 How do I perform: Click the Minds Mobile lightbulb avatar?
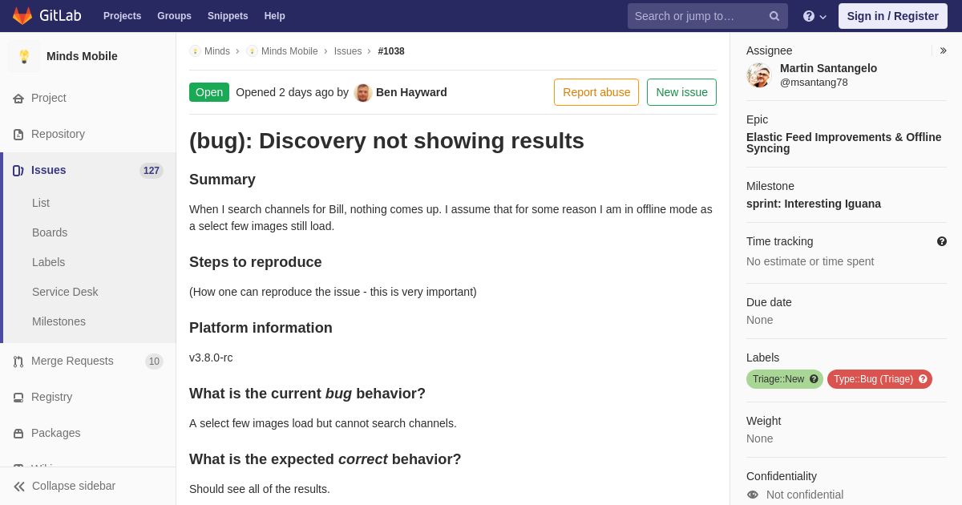coord(24,56)
